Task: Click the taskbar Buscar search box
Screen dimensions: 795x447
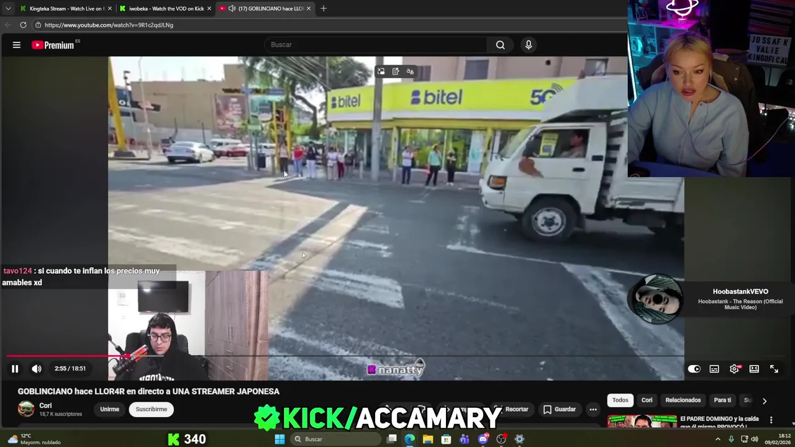Action: click(337, 439)
